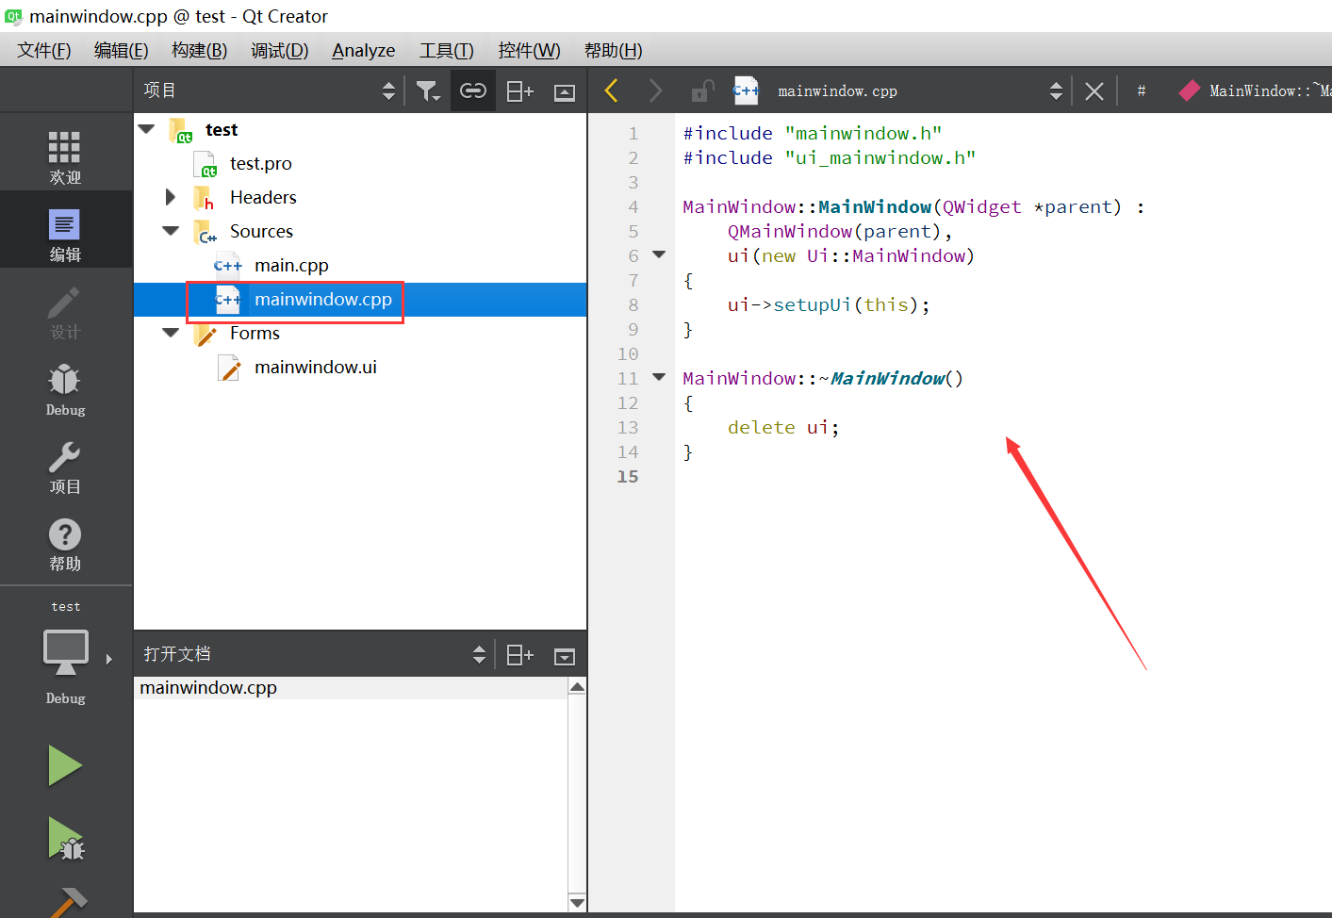This screenshot has height=918, width=1332.
Task: Open the mainwindow.cpp file dropdown in editor toolbar
Action: [918, 90]
